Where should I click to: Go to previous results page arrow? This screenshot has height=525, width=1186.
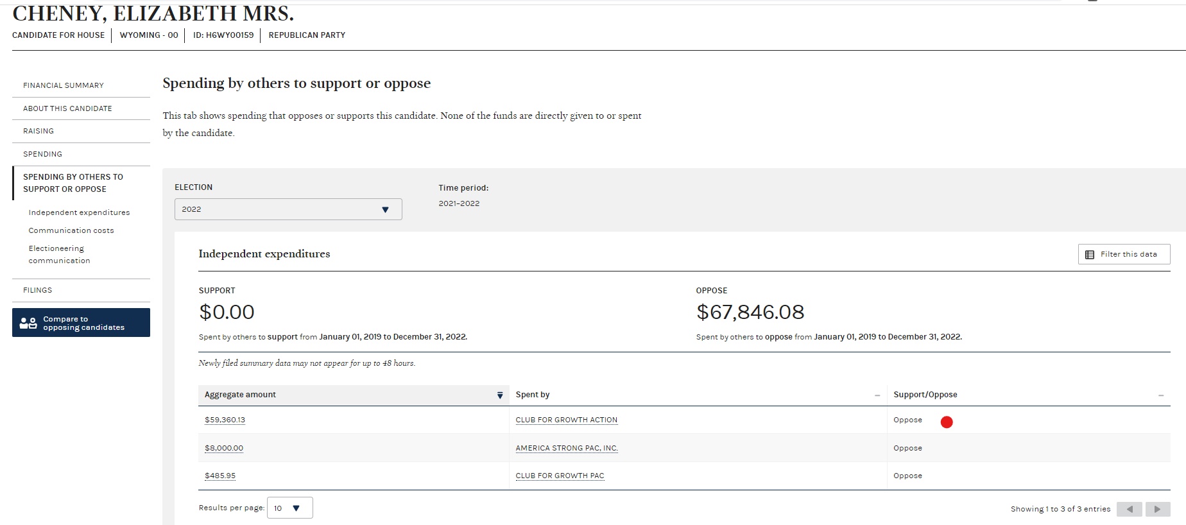pos(1130,509)
